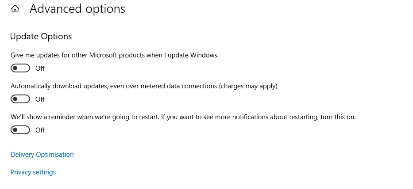Click the Advanced options page title
413x189 pixels.
point(77,9)
